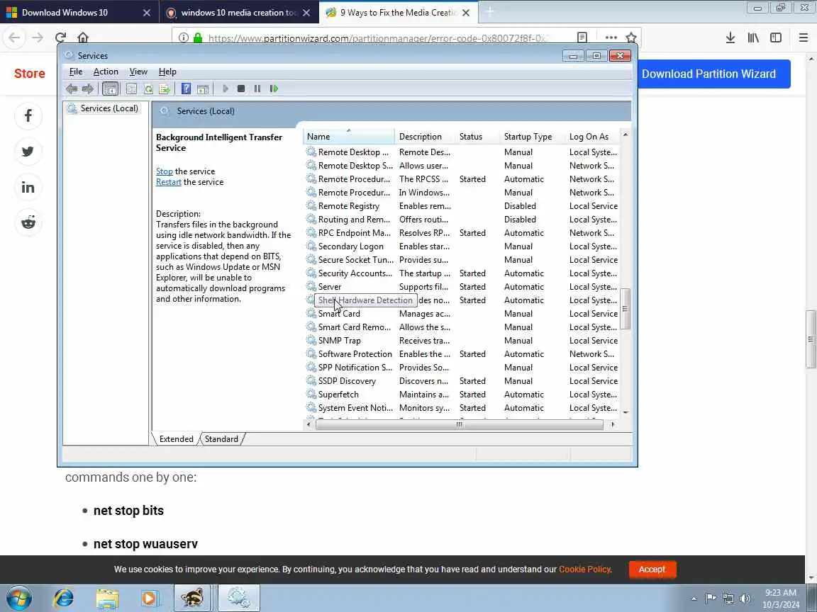The width and height of the screenshot is (817, 612).
Task: Open Cookie Policy link
Action: click(x=584, y=569)
